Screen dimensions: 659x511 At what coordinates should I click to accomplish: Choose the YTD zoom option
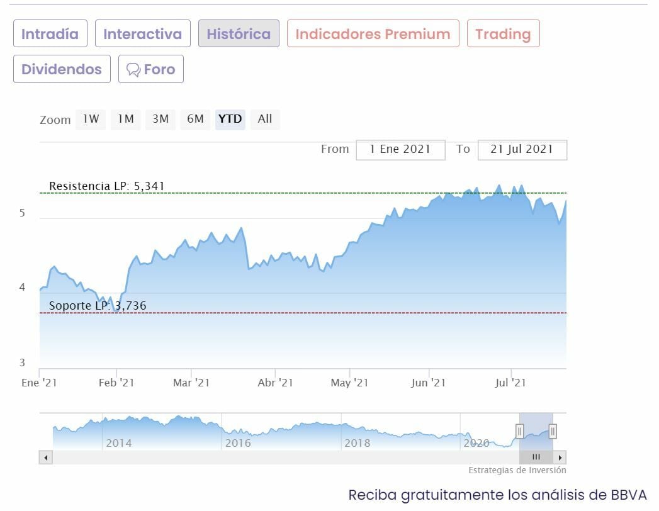[230, 119]
